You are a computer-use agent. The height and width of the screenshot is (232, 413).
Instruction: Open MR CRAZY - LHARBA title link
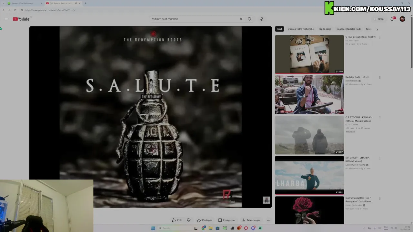(358, 159)
